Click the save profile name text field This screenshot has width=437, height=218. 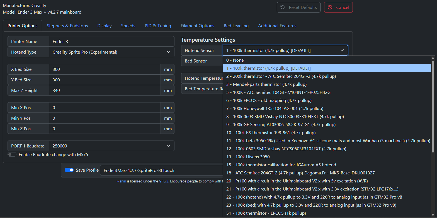pyautogui.click(x=162, y=171)
